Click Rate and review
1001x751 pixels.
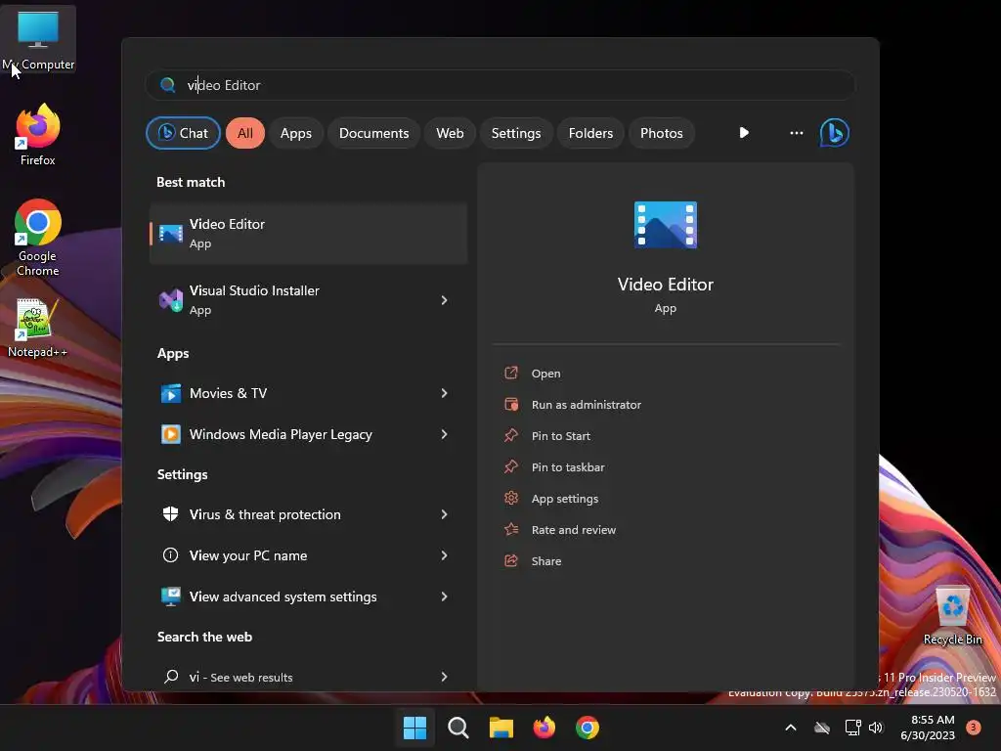tap(573, 530)
